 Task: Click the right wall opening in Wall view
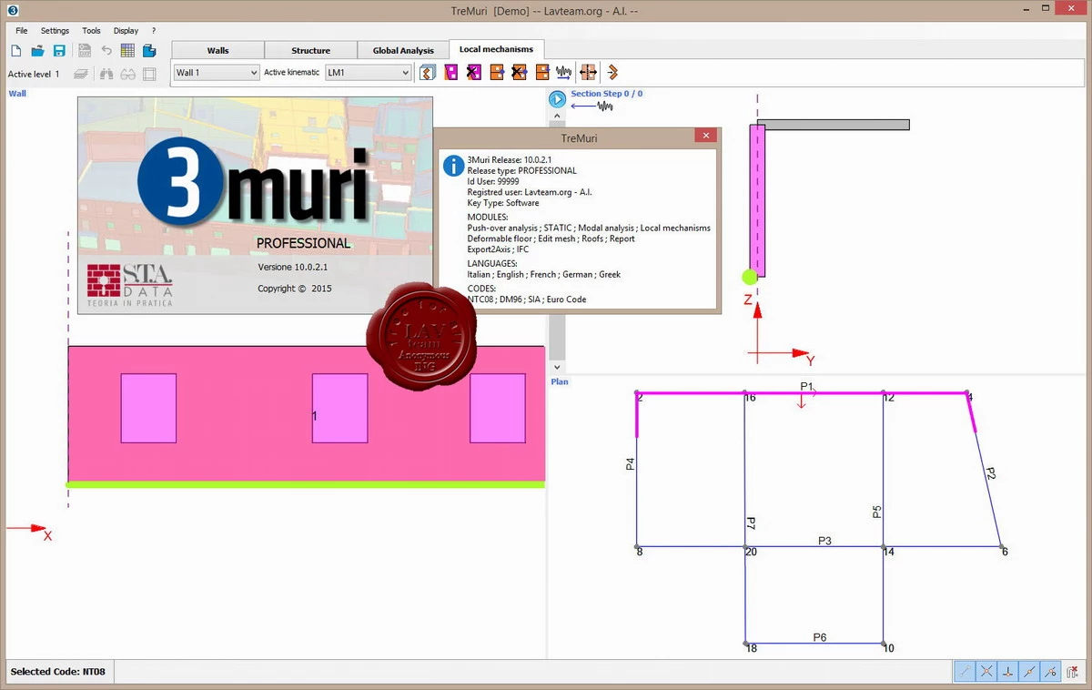(498, 408)
